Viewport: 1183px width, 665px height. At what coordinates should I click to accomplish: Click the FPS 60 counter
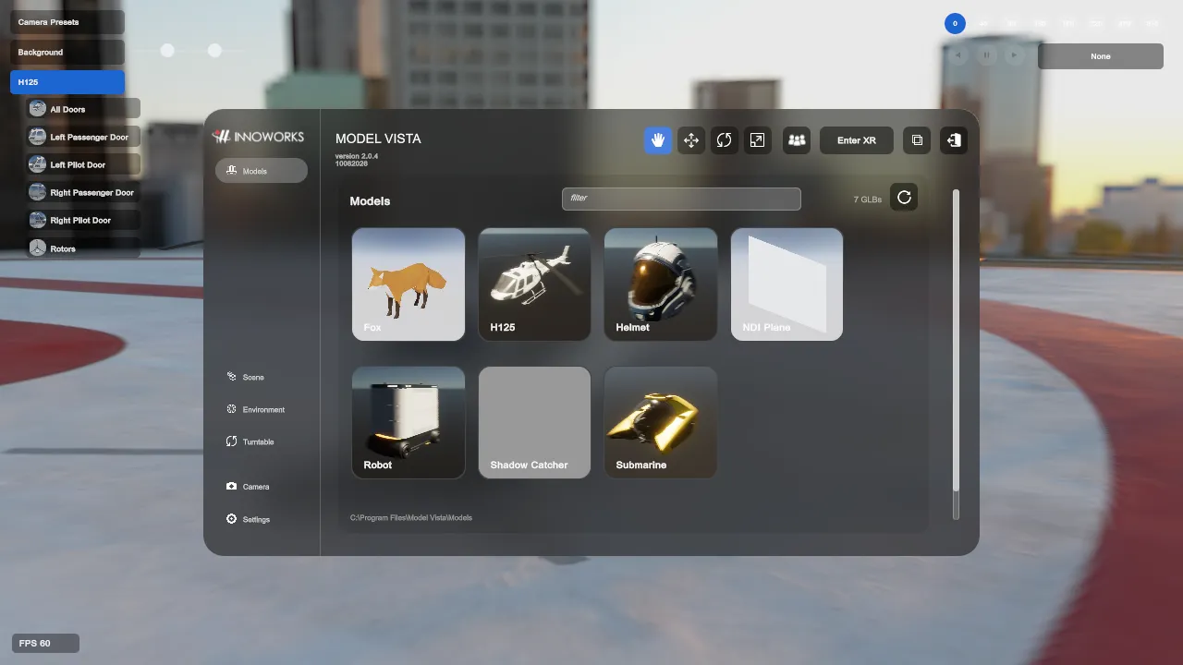click(45, 643)
